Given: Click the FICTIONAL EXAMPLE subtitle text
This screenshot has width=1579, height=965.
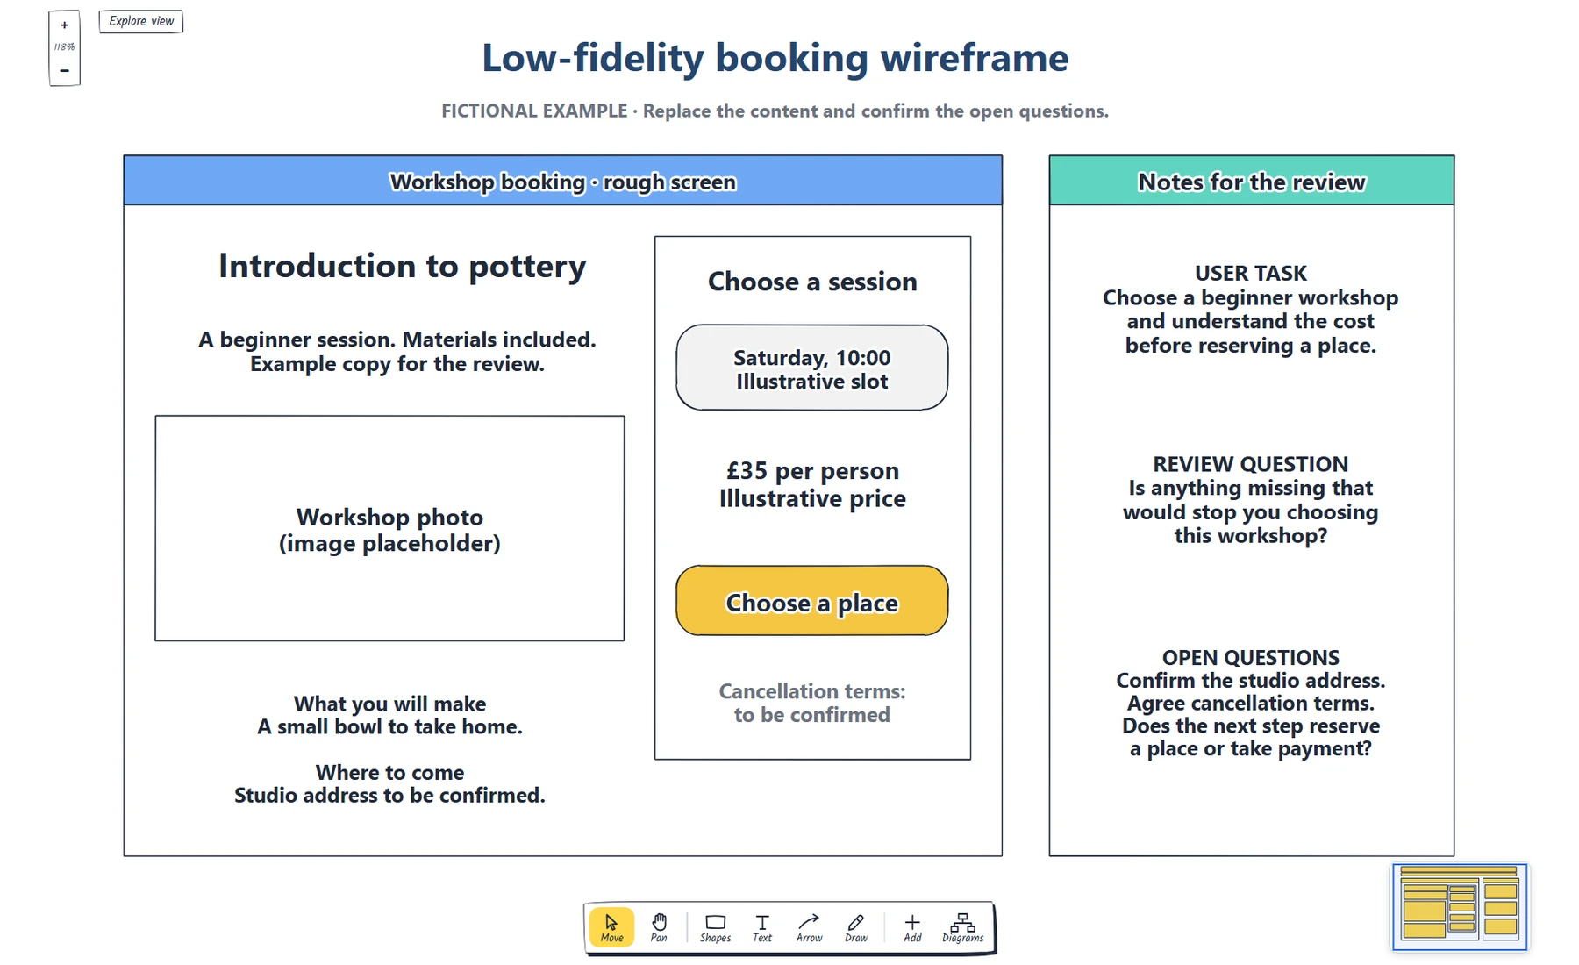Looking at the screenshot, I should click(775, 111).
